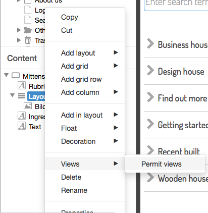The width and height of the screenshot is (208, 213).
Task: Click the layout lines icon beside Layout
Action: point(22,96)
